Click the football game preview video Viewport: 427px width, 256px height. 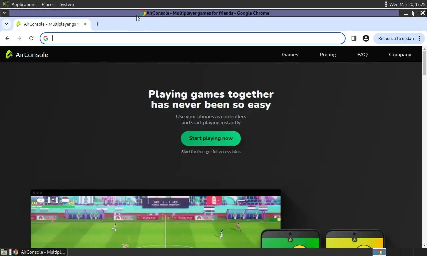click(155, 222)
